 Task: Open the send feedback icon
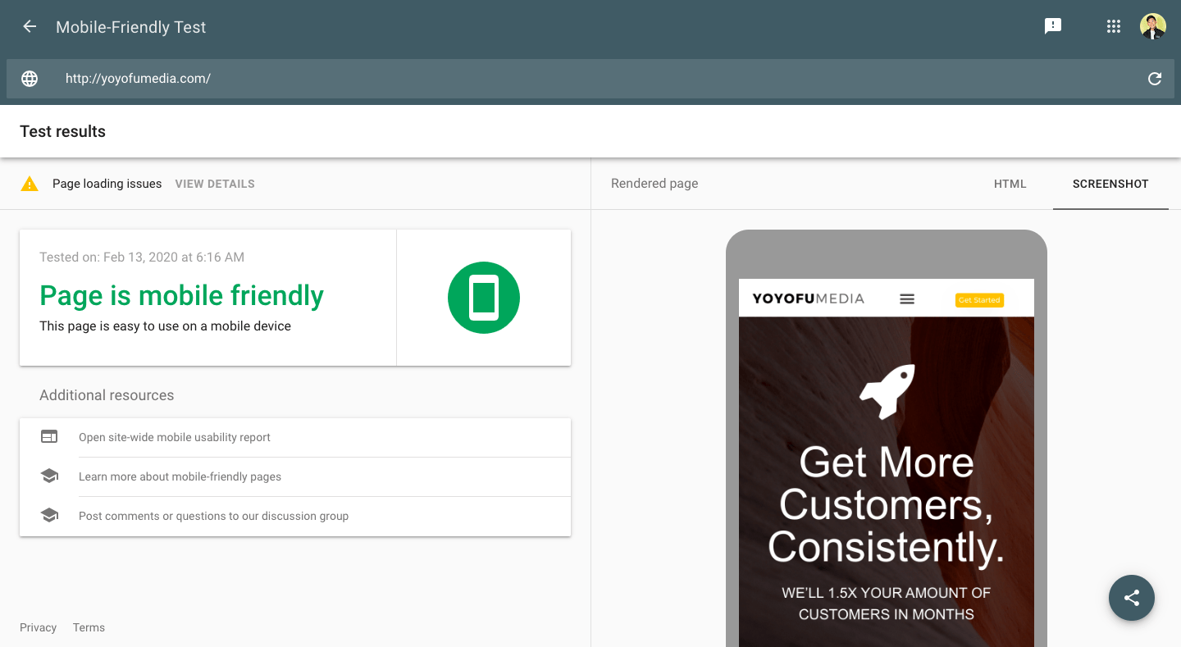click(1053, 26)
